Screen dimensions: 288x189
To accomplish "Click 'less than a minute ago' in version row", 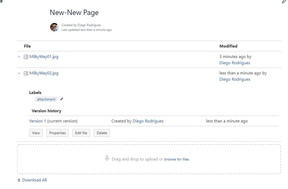I will tap(227, 121).
